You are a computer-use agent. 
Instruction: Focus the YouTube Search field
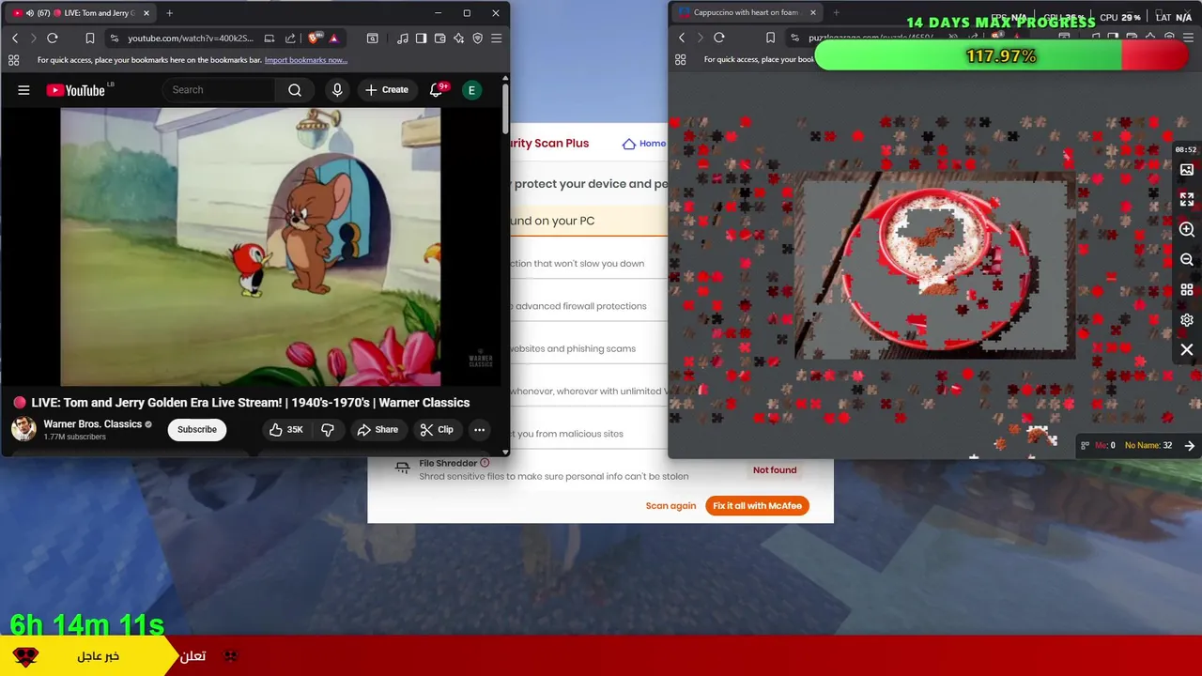219,90
